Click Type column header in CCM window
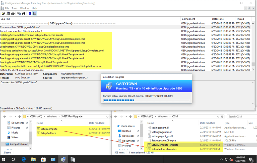This screenshot has width=257, height=163. tap(227, 123)
